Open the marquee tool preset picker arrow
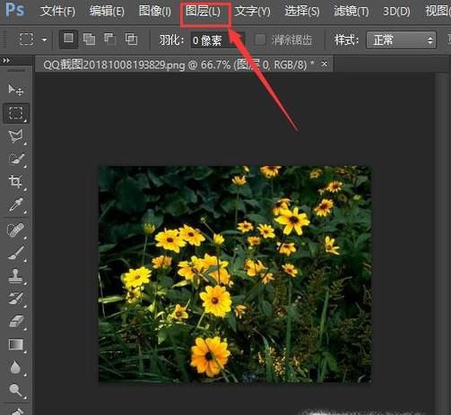451x415 pixels. click(x=44, y=39)
